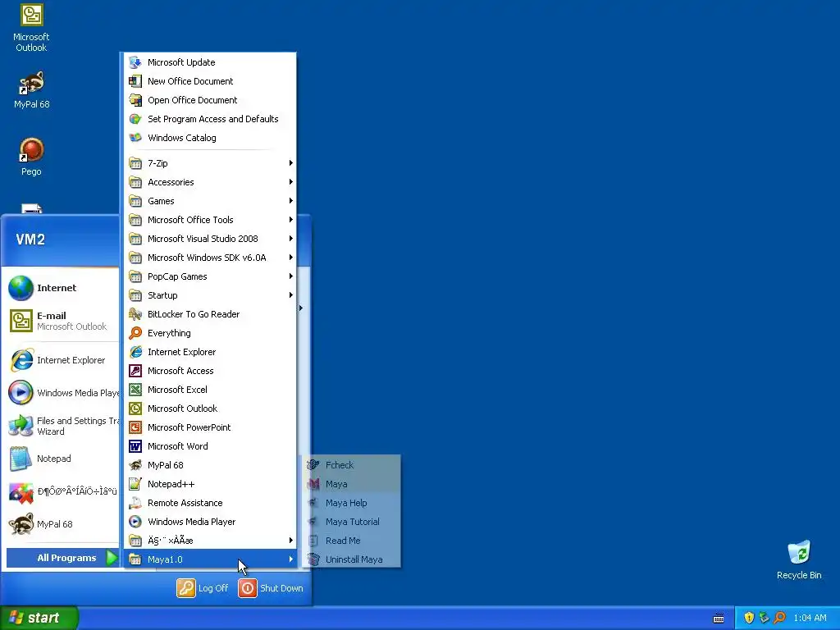Open Internet Explorer from All Programs
Screen dimensions: 840x630
[210, 352]
